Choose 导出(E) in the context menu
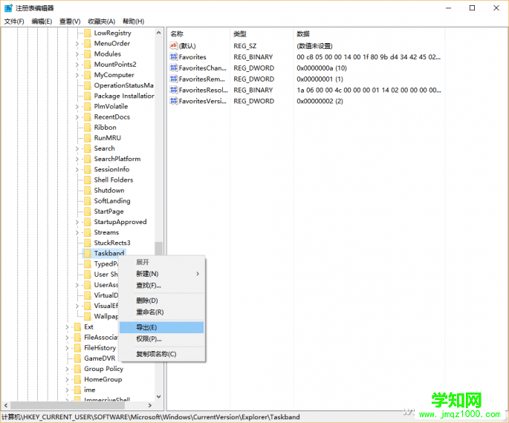 click(162, 327)
